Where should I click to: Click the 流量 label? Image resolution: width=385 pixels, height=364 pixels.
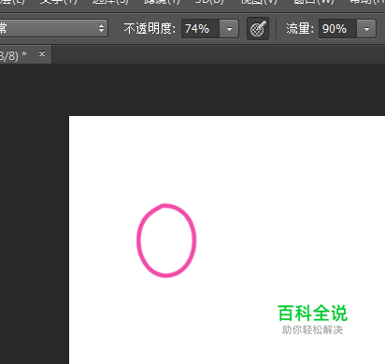tap(300, 29)
